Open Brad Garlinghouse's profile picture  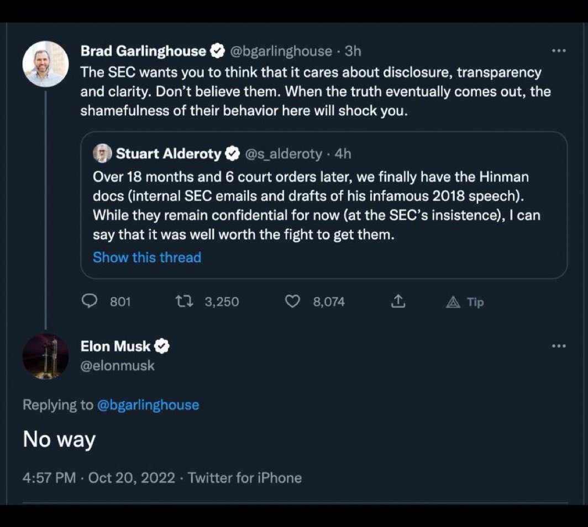(45, 63)
